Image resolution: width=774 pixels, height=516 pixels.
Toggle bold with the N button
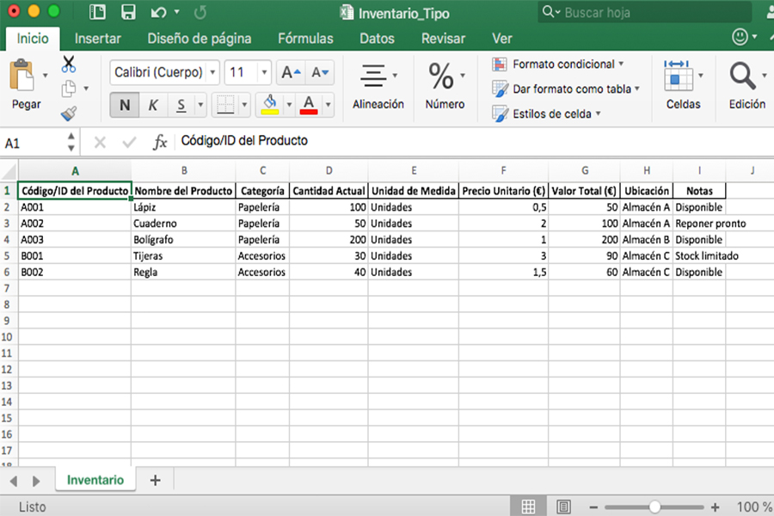[x=124, y=105]
